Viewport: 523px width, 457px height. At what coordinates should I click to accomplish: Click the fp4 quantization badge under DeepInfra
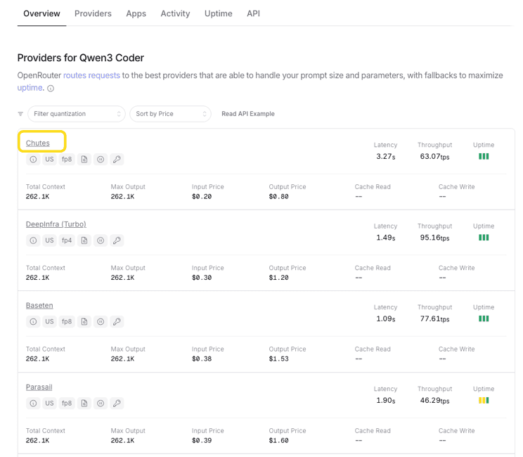click(x=67, y=240)
